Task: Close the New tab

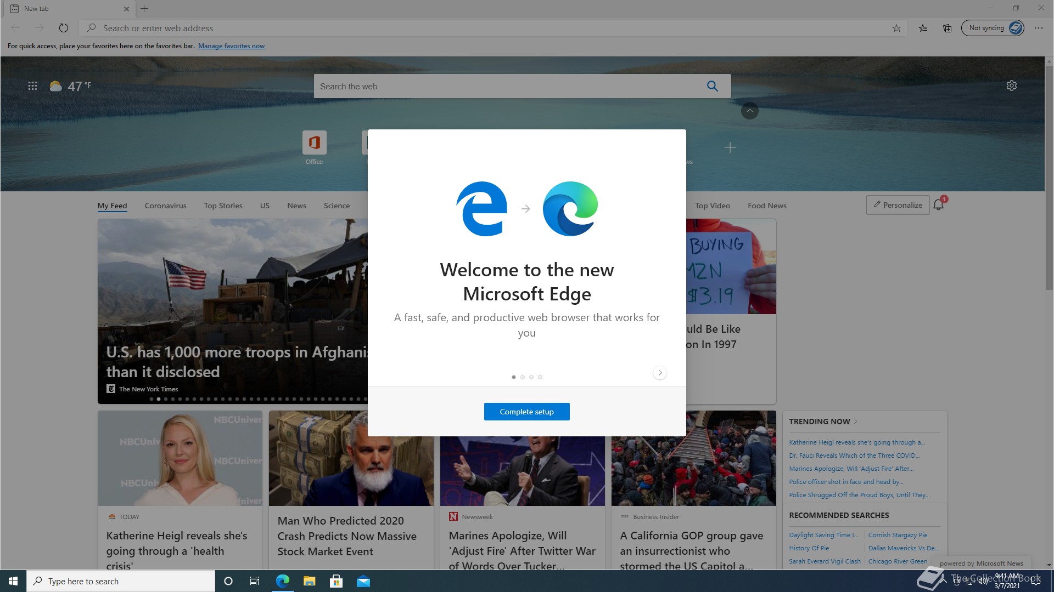Action: coord(126,9)
